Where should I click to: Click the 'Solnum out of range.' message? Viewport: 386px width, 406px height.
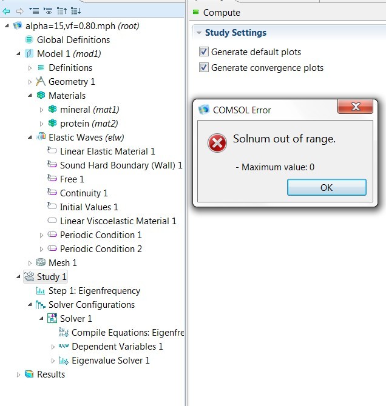coord(284,139)
